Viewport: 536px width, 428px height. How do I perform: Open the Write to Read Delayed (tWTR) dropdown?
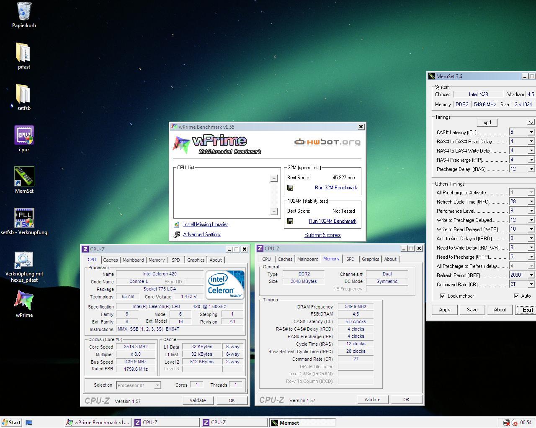tap(531, 229)
